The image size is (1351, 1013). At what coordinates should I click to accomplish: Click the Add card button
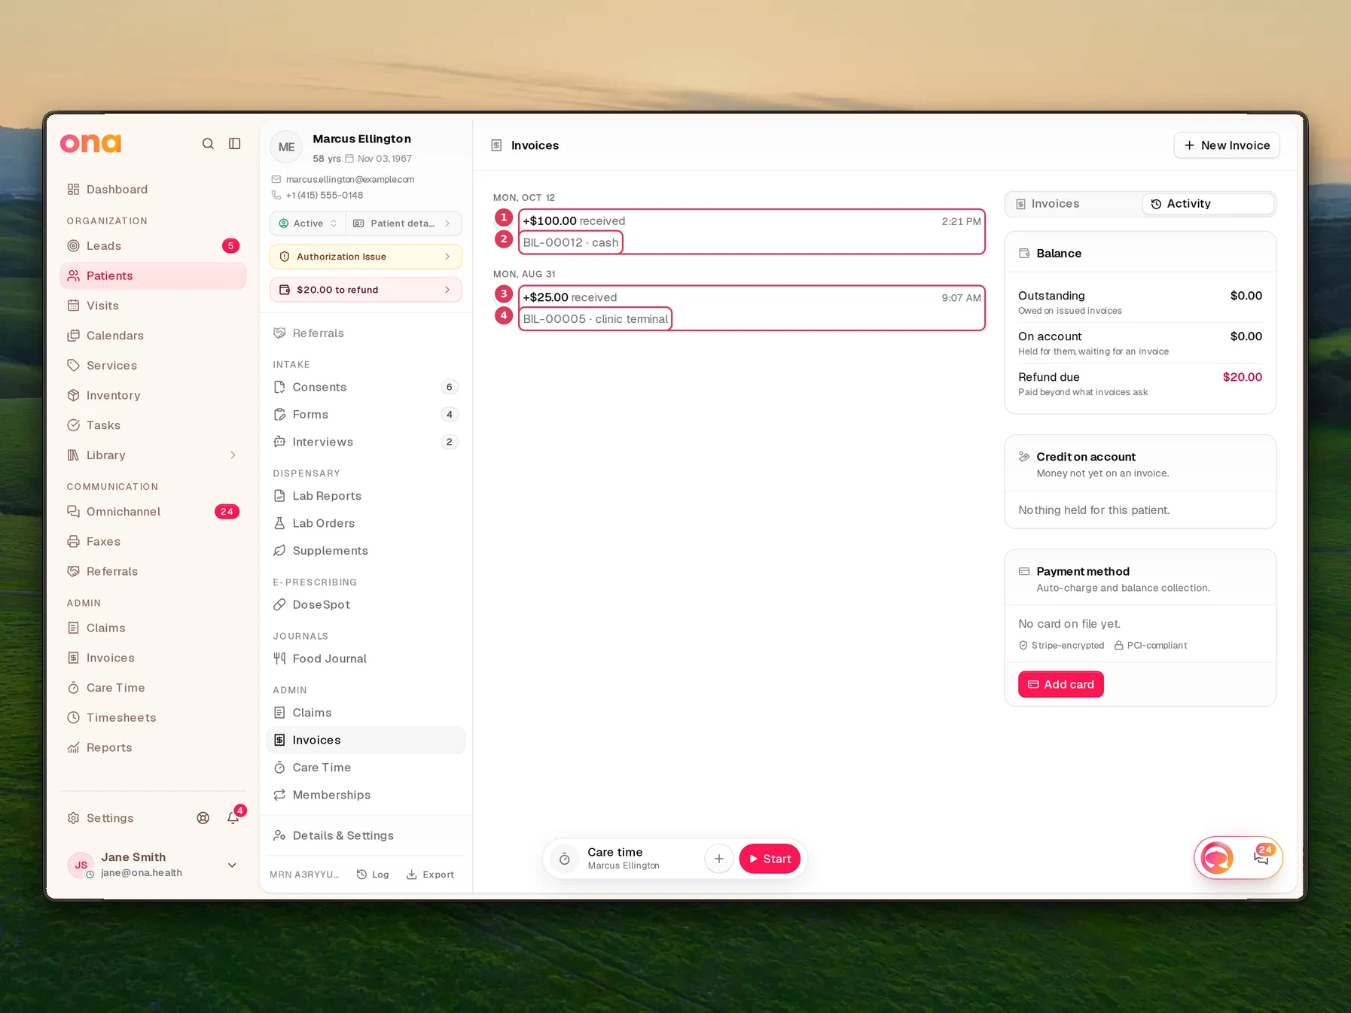(x=1061, y=684)
